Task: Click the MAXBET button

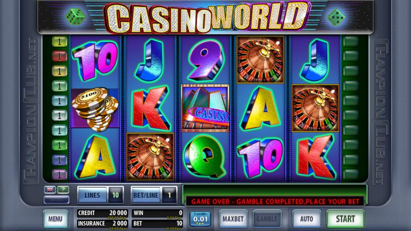Action: 233,218
